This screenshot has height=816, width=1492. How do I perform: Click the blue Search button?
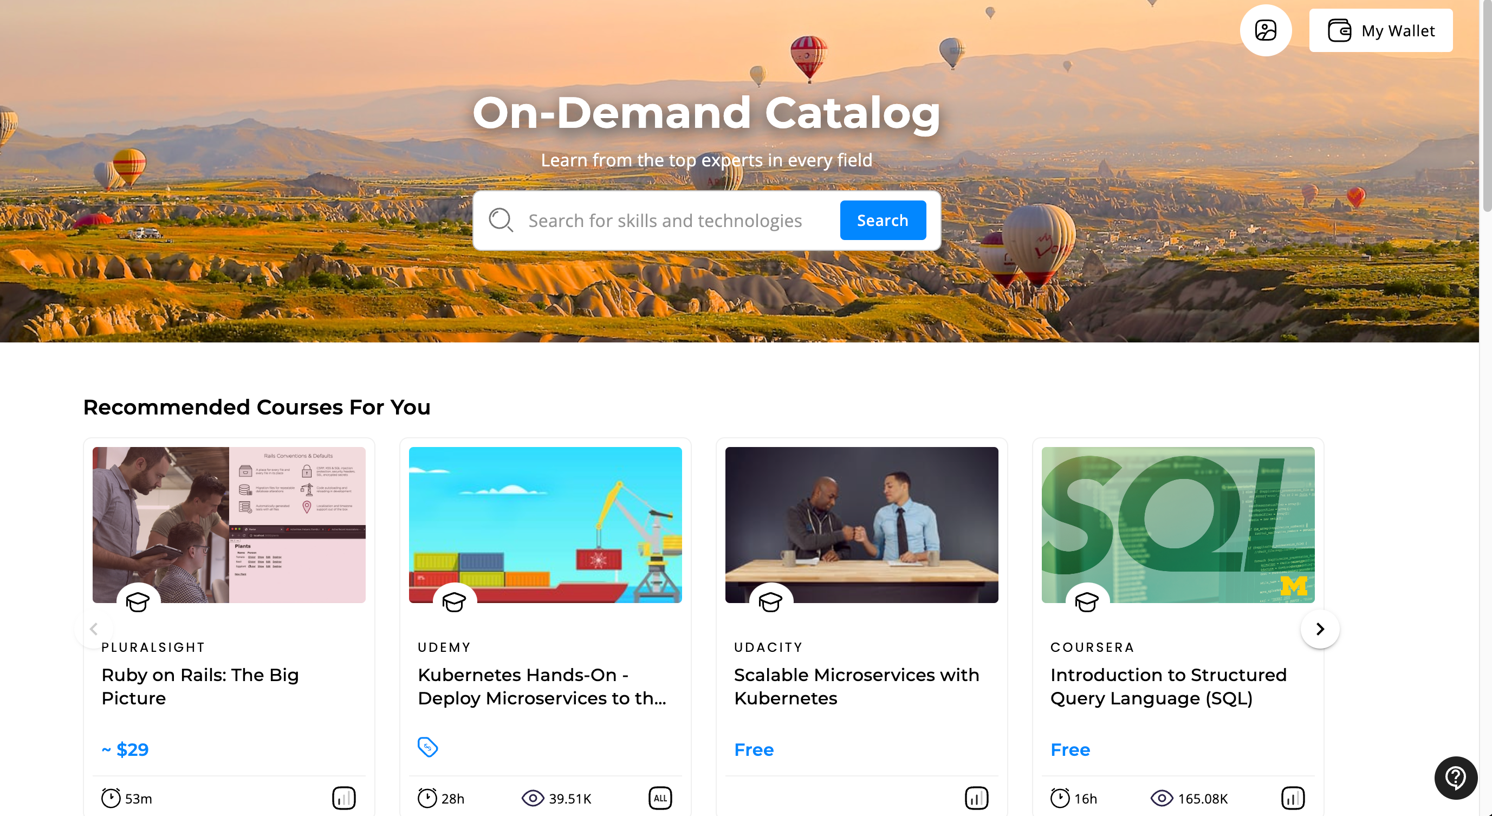883,220
